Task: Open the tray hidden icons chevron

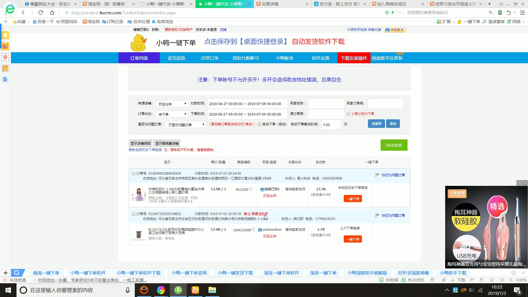Action: point(447,290)
